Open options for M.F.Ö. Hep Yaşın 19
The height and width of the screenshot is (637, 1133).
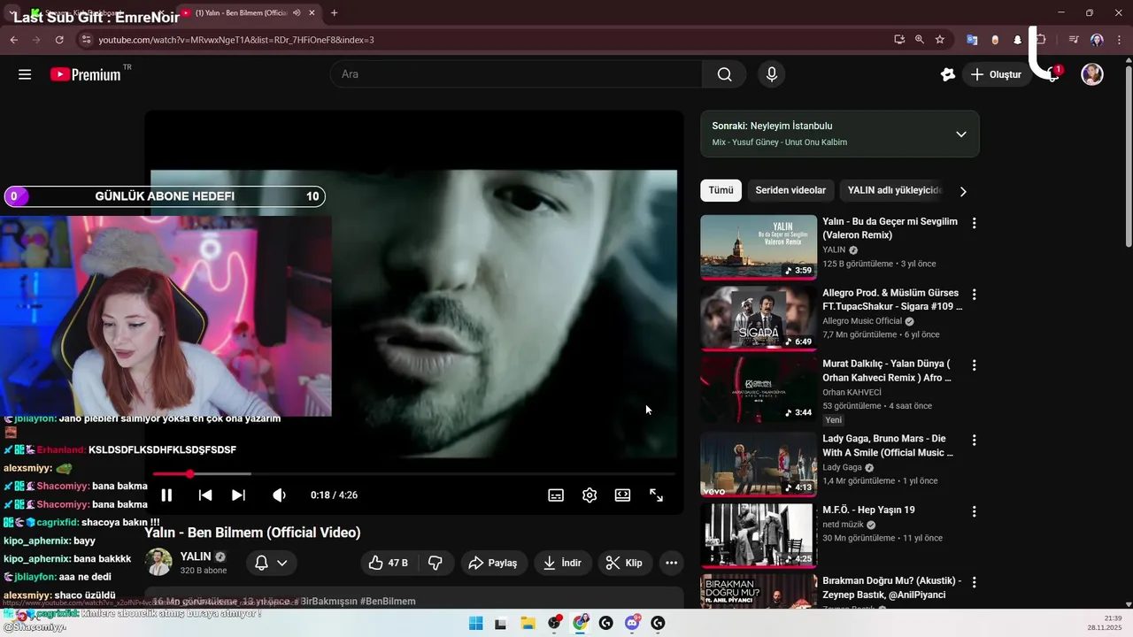point(974,511)
